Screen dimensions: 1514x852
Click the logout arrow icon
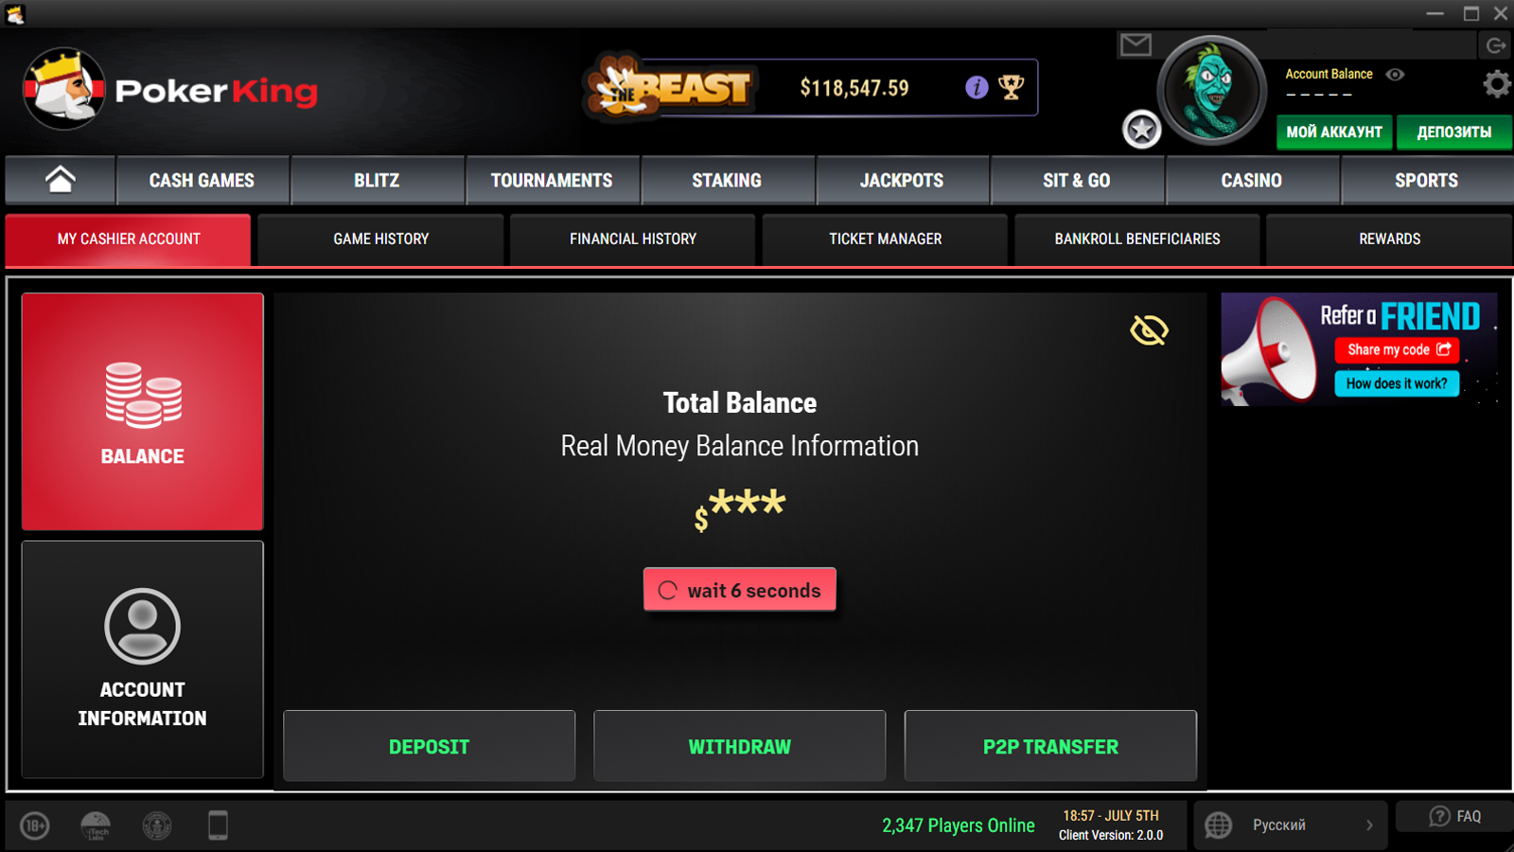[x=1496, y=44]
